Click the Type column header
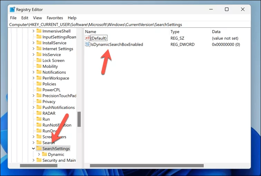Screen dimensions: 261x176 click(190, 31)
